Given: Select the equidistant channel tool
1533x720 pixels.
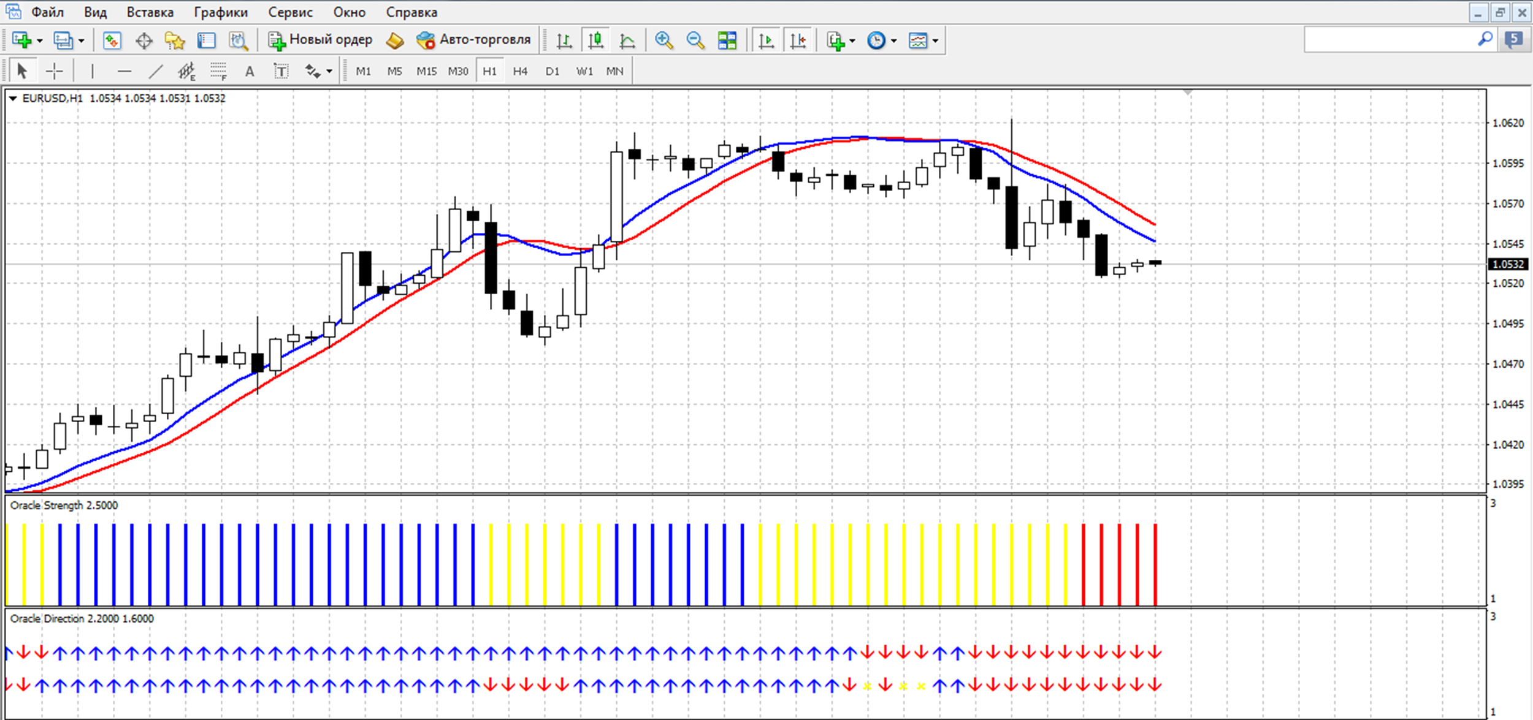Looking at the screenshot, I should (187, 72).
